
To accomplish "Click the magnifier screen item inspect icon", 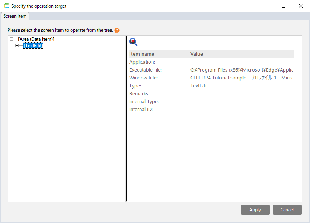I will click(x=133, y=42).
